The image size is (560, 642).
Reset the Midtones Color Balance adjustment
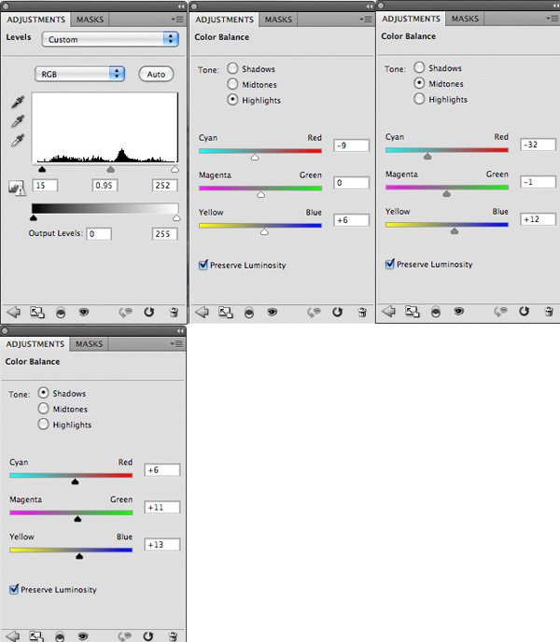click(x=524, y=312)
